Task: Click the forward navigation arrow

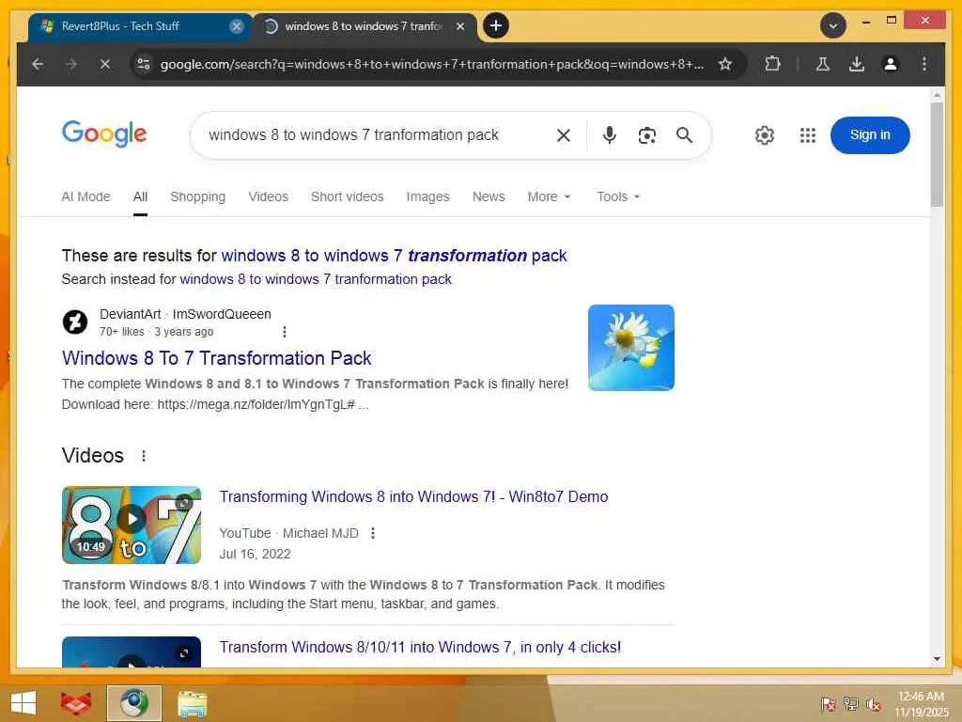Action: (71, 64)
